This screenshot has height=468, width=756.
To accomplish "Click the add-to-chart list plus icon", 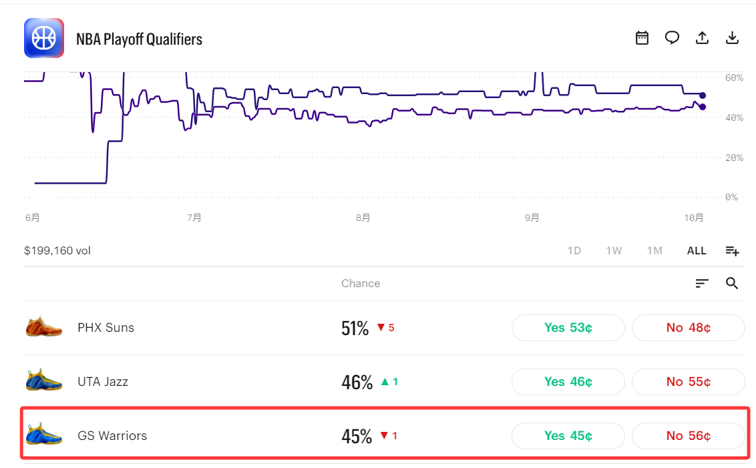I will click(x=732, y=250).
